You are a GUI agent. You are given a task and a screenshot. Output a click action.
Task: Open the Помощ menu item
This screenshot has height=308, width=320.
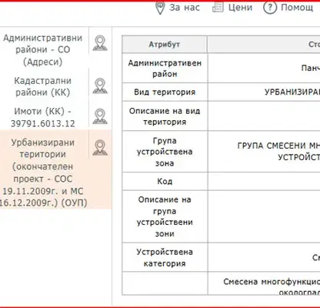tap(297, 8)
